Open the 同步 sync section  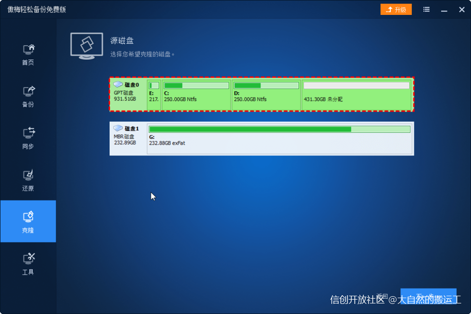pyautogui.click(x=28, y=138)
